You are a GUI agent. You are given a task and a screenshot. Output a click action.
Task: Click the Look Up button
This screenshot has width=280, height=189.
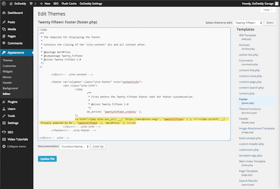[98, 146]
